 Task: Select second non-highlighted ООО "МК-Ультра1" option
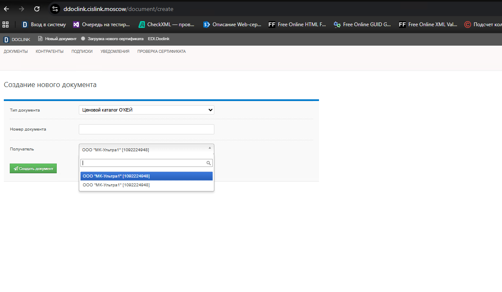[146, 185]
